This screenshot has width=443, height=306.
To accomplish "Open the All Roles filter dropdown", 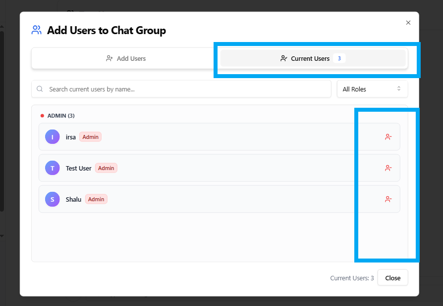I will click(372, 89).
